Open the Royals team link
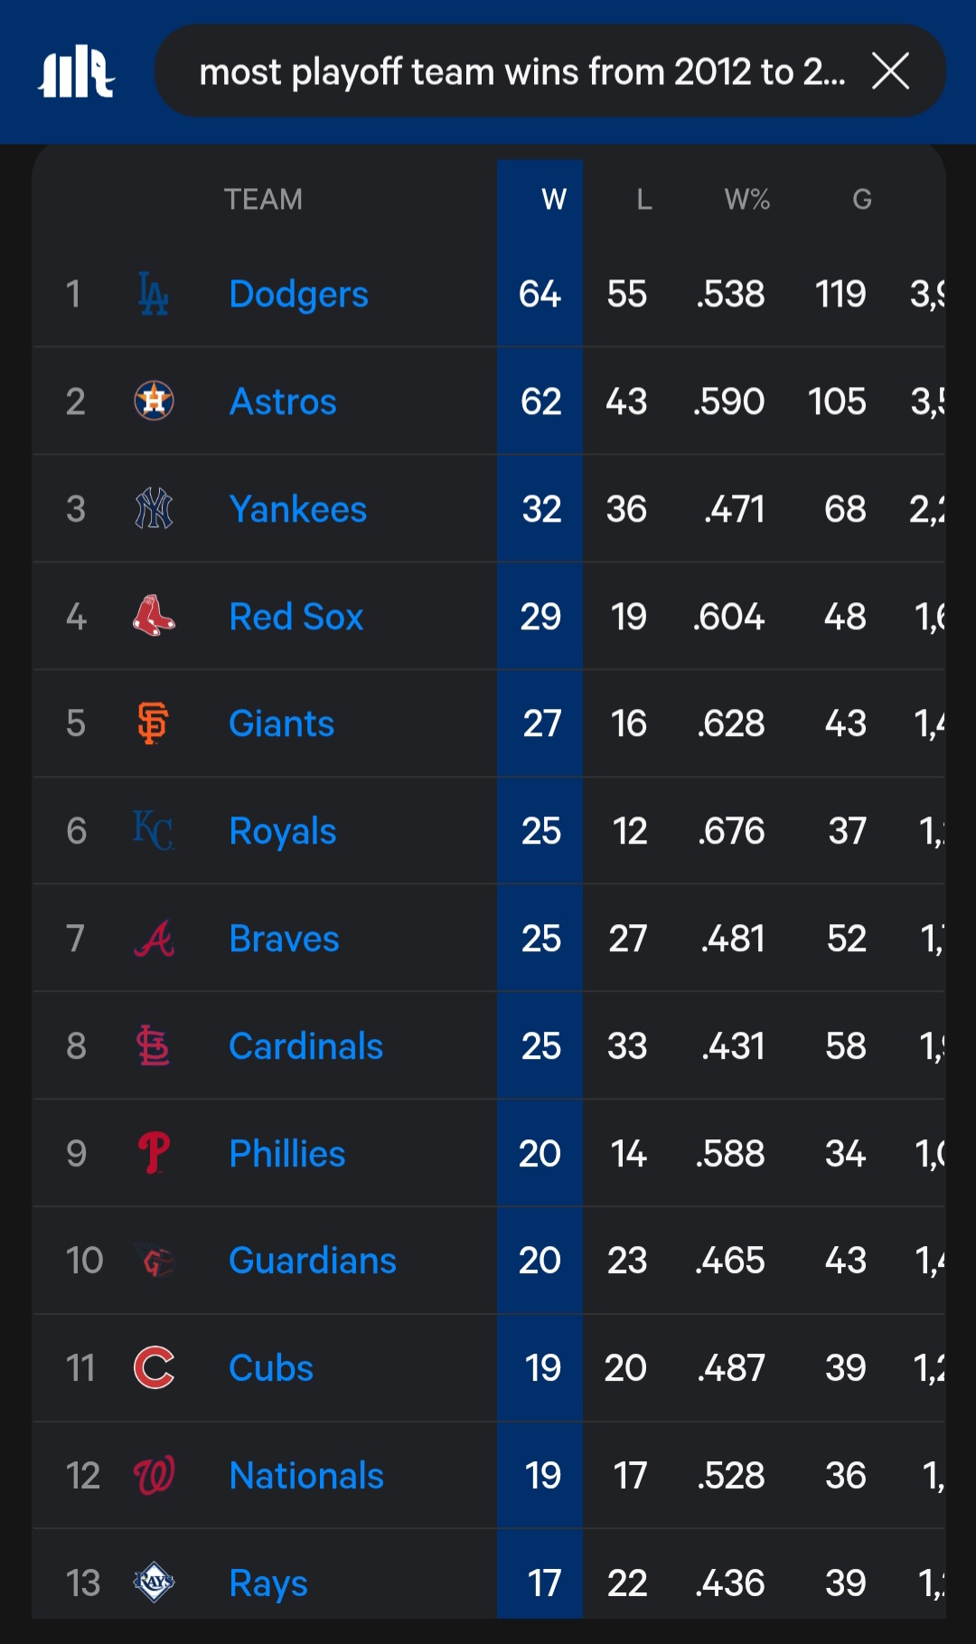976x1644 pixels. 282,831
